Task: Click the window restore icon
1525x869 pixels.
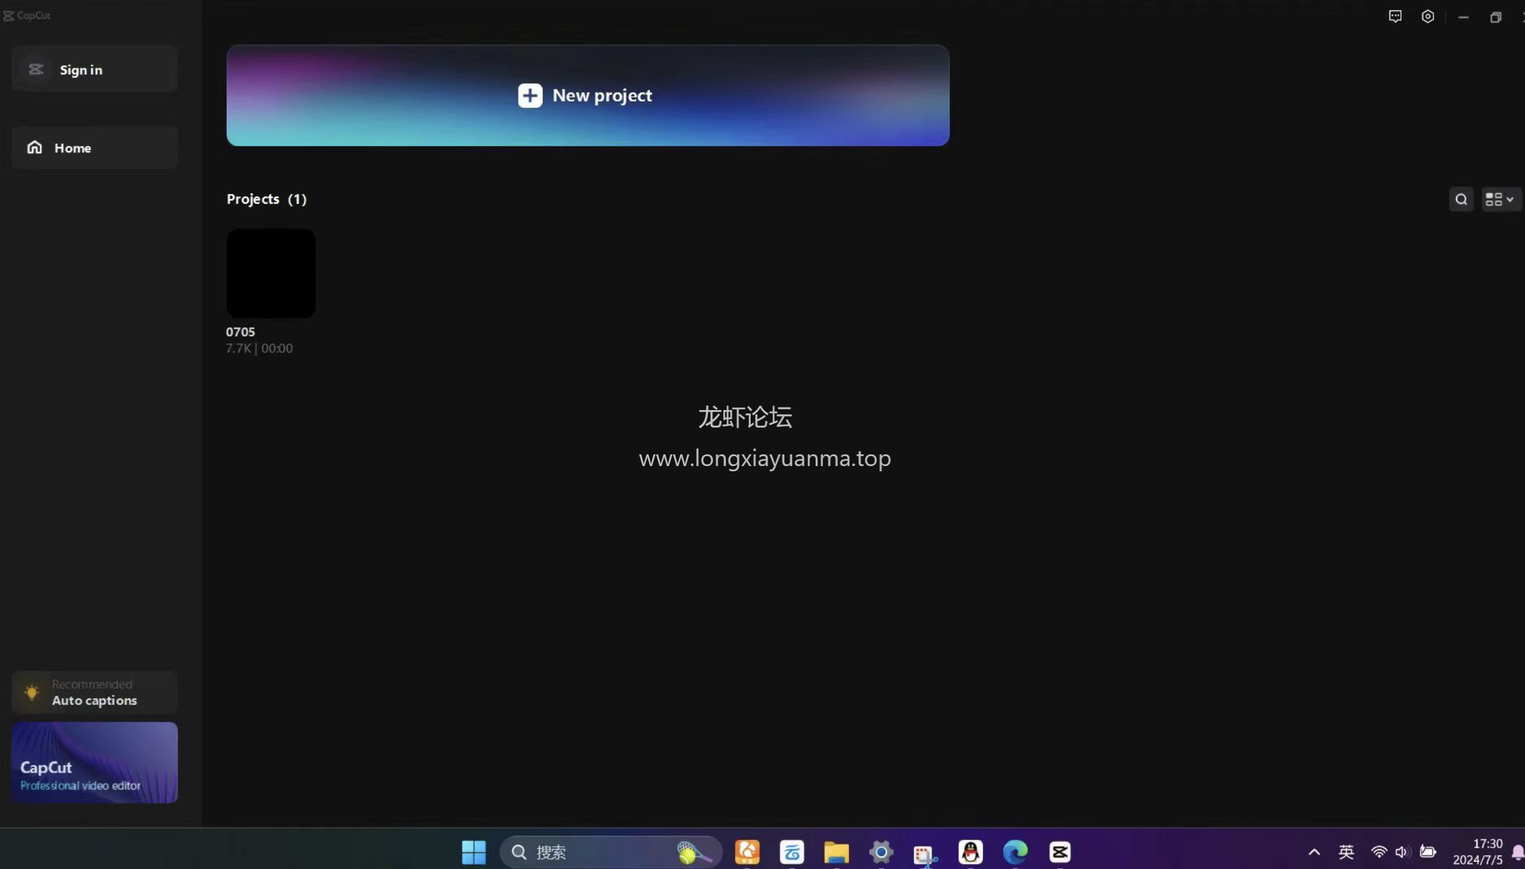Action: [1496, 15]
